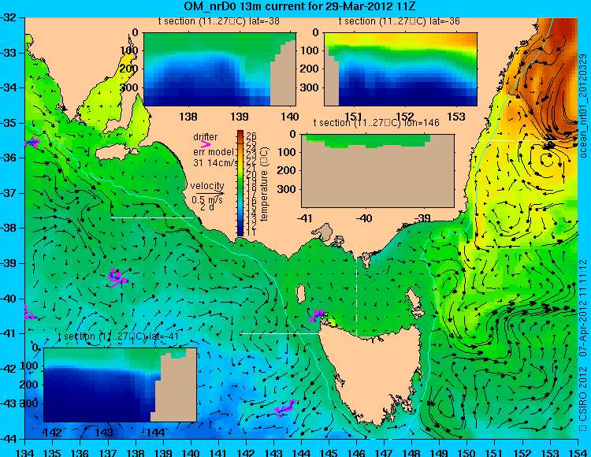Open the lat=-38 temperature section inset plot
Screen dimensions: 591x457
coord(220,69)
